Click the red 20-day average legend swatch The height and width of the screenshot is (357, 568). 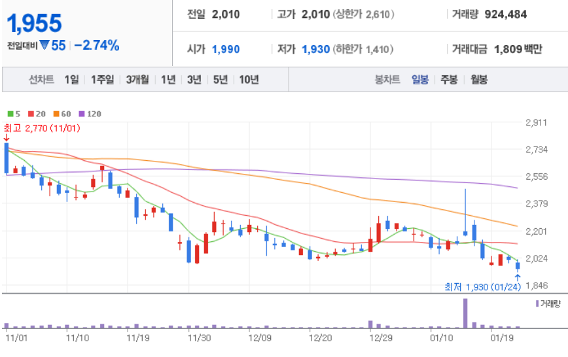pyautogui.click(x=31, y=114)
